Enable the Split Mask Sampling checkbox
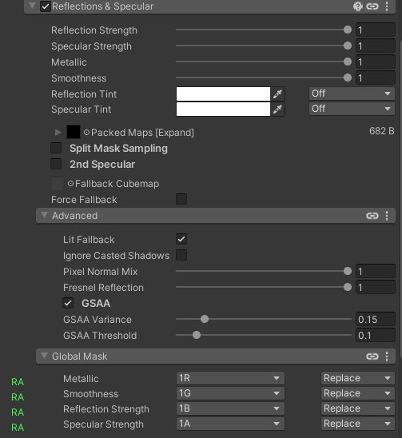 56,148
